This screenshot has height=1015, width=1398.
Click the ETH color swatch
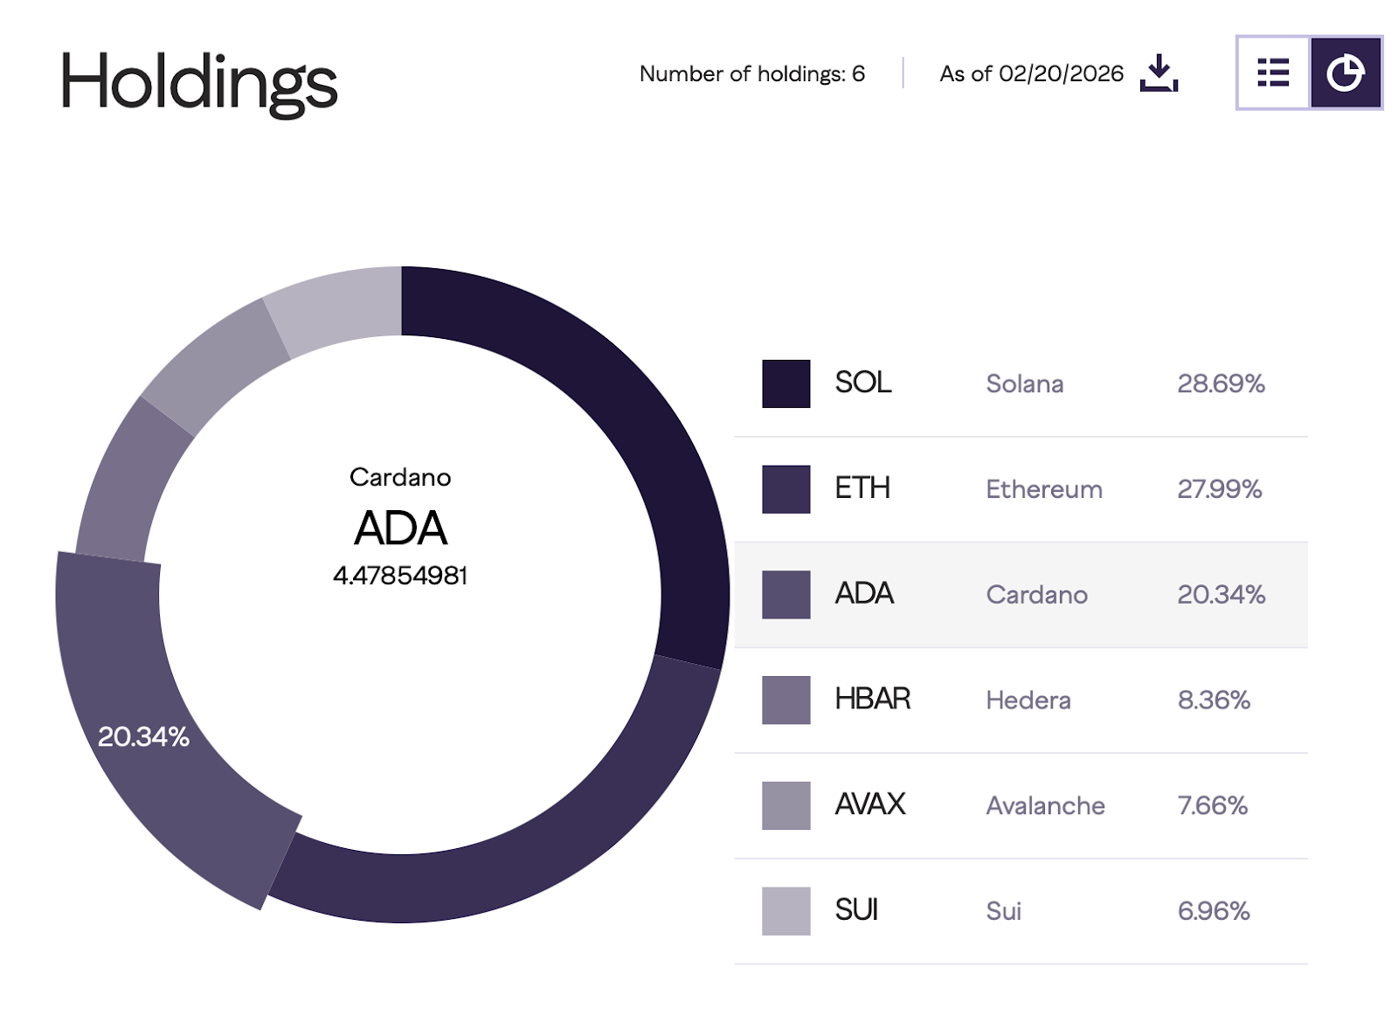coord(786,489)
